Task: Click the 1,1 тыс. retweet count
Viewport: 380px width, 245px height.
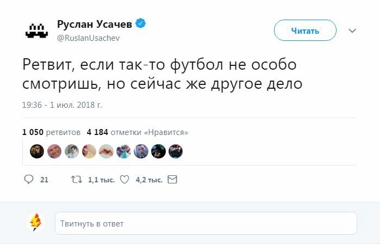Action: pyautogui.click(x=101, y=180)
